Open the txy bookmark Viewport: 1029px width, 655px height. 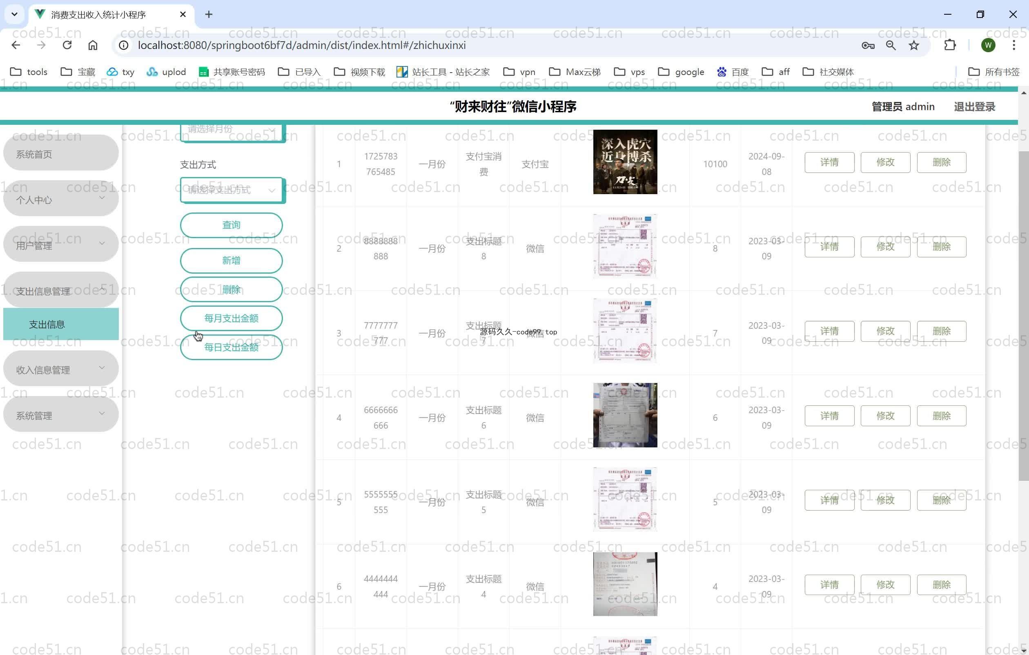point(120,72)
